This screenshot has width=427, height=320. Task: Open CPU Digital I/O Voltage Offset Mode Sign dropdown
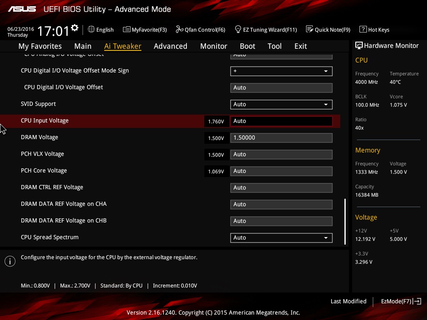click(281, 71)
